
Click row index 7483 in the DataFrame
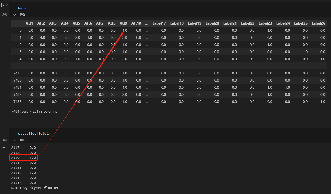pyautogui.click(x=20, y=102)
